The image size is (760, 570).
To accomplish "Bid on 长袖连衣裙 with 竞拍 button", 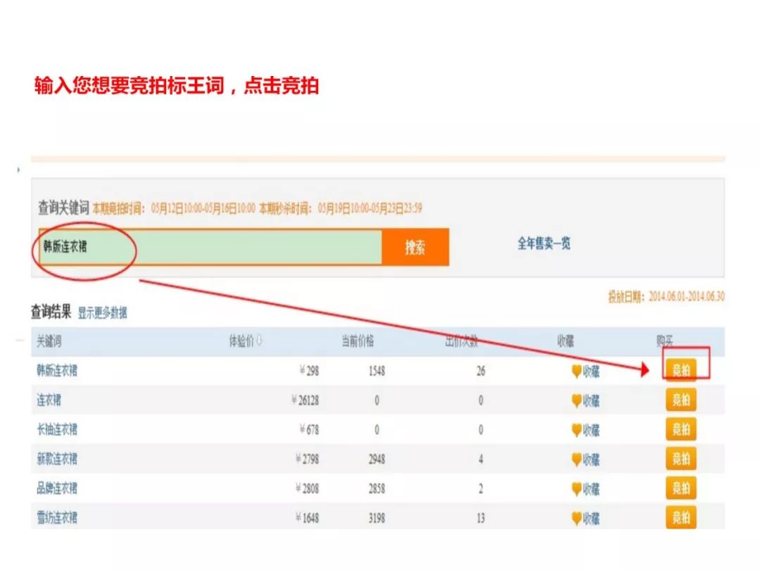I will pyautogui.click(x=680, y=429).
